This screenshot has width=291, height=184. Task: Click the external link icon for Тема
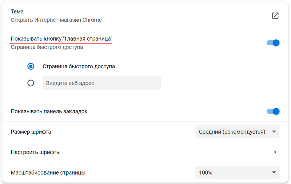[275, 16]
